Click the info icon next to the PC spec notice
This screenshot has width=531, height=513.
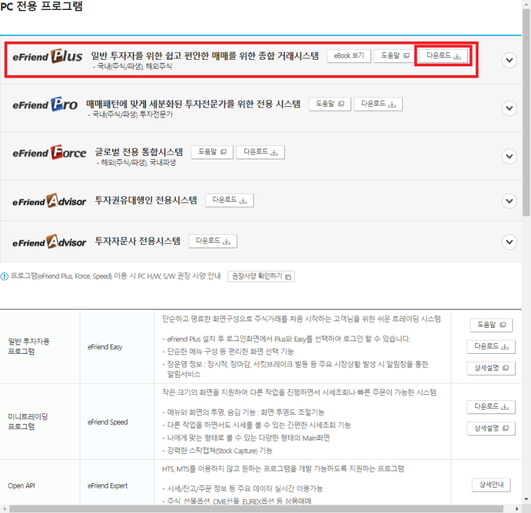click(7, 276)
